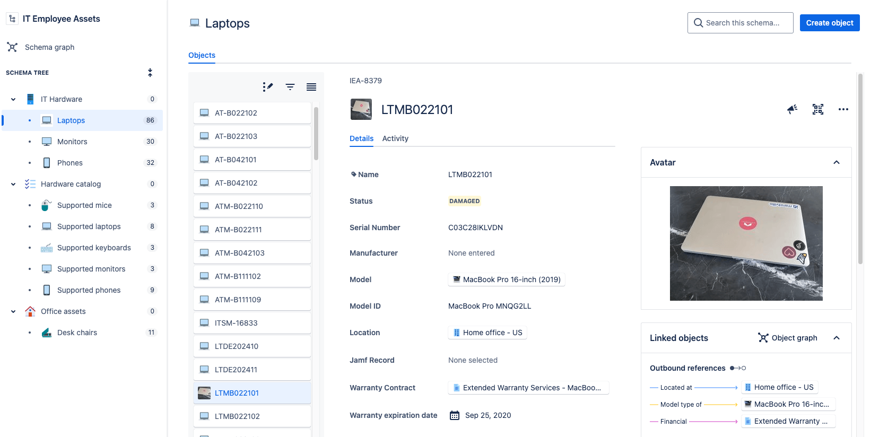Image resolution: width=879 pixels, height=437 pixels.
Task: Switch to list view icon
Action: pos(311,87)
